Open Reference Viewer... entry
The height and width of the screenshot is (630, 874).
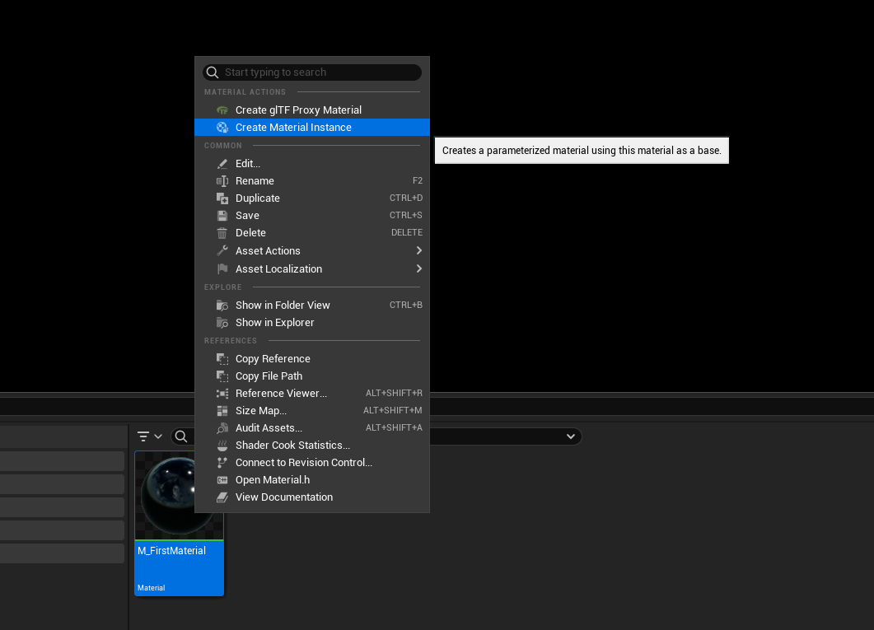[x=312, y=394]
